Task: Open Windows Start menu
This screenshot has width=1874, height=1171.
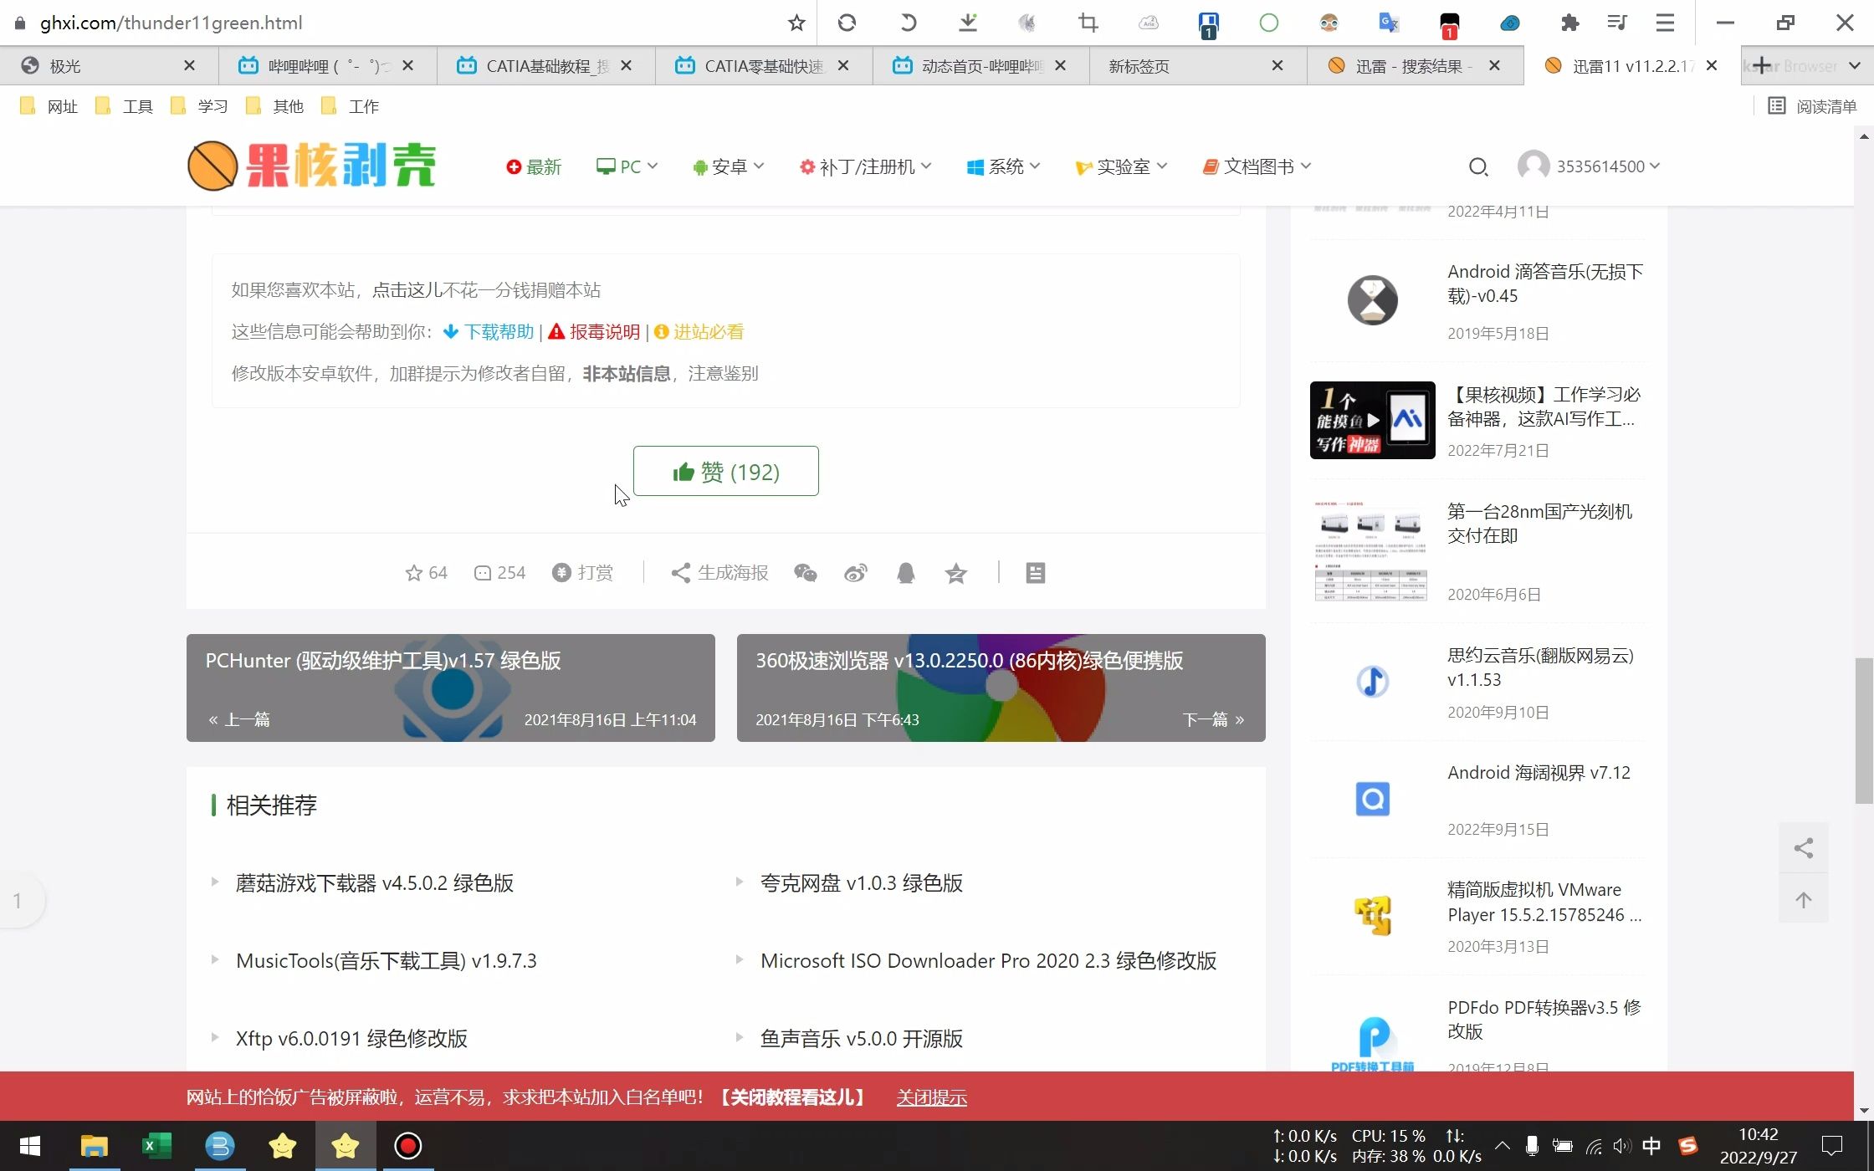Action: click(30, 1146)
